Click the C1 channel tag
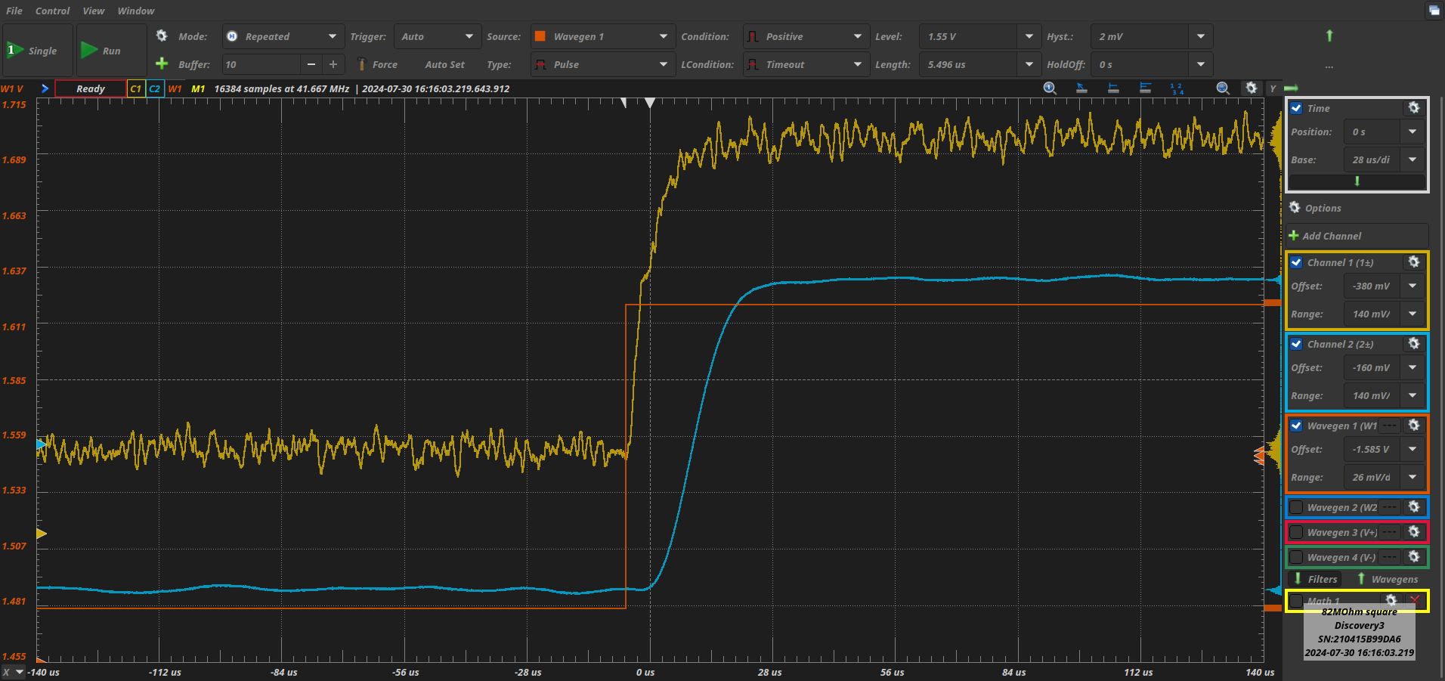Screen dimensions: 1445x681 tap(136, 88)
